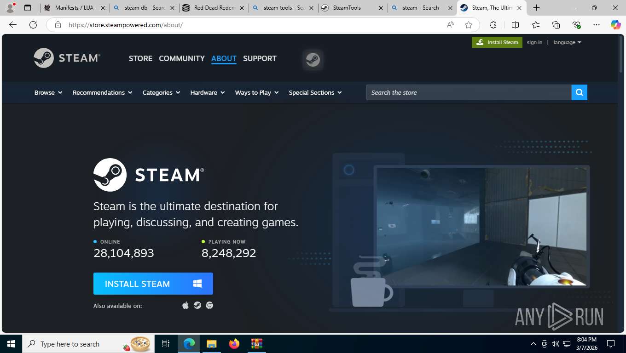
Task: Click green Install Steam header button
Action: (x=497, y=42)
